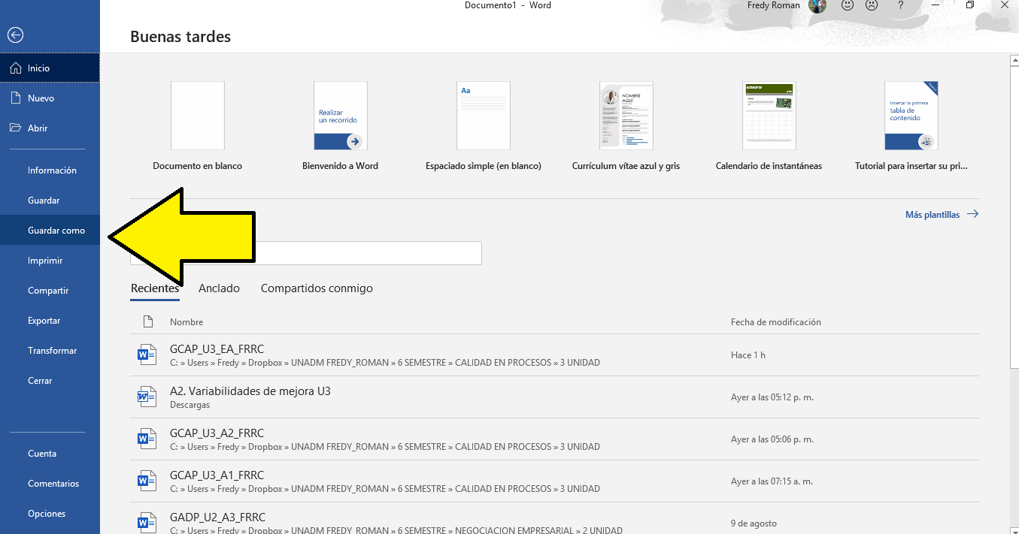The width and height of the screenshot is (1019, 534).
Task: Open Opciones from the sidebar
Action: pos(46,513)
